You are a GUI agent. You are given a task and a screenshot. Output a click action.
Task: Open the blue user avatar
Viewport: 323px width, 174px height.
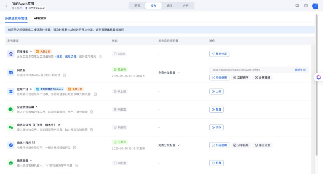click(x=315, y=6)
